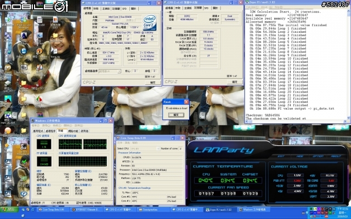Open the 檢視 (View) menu in Task Manager
The height and width of the screenshot is (219, 351).
pyautogui.click(x=57, y=125)
